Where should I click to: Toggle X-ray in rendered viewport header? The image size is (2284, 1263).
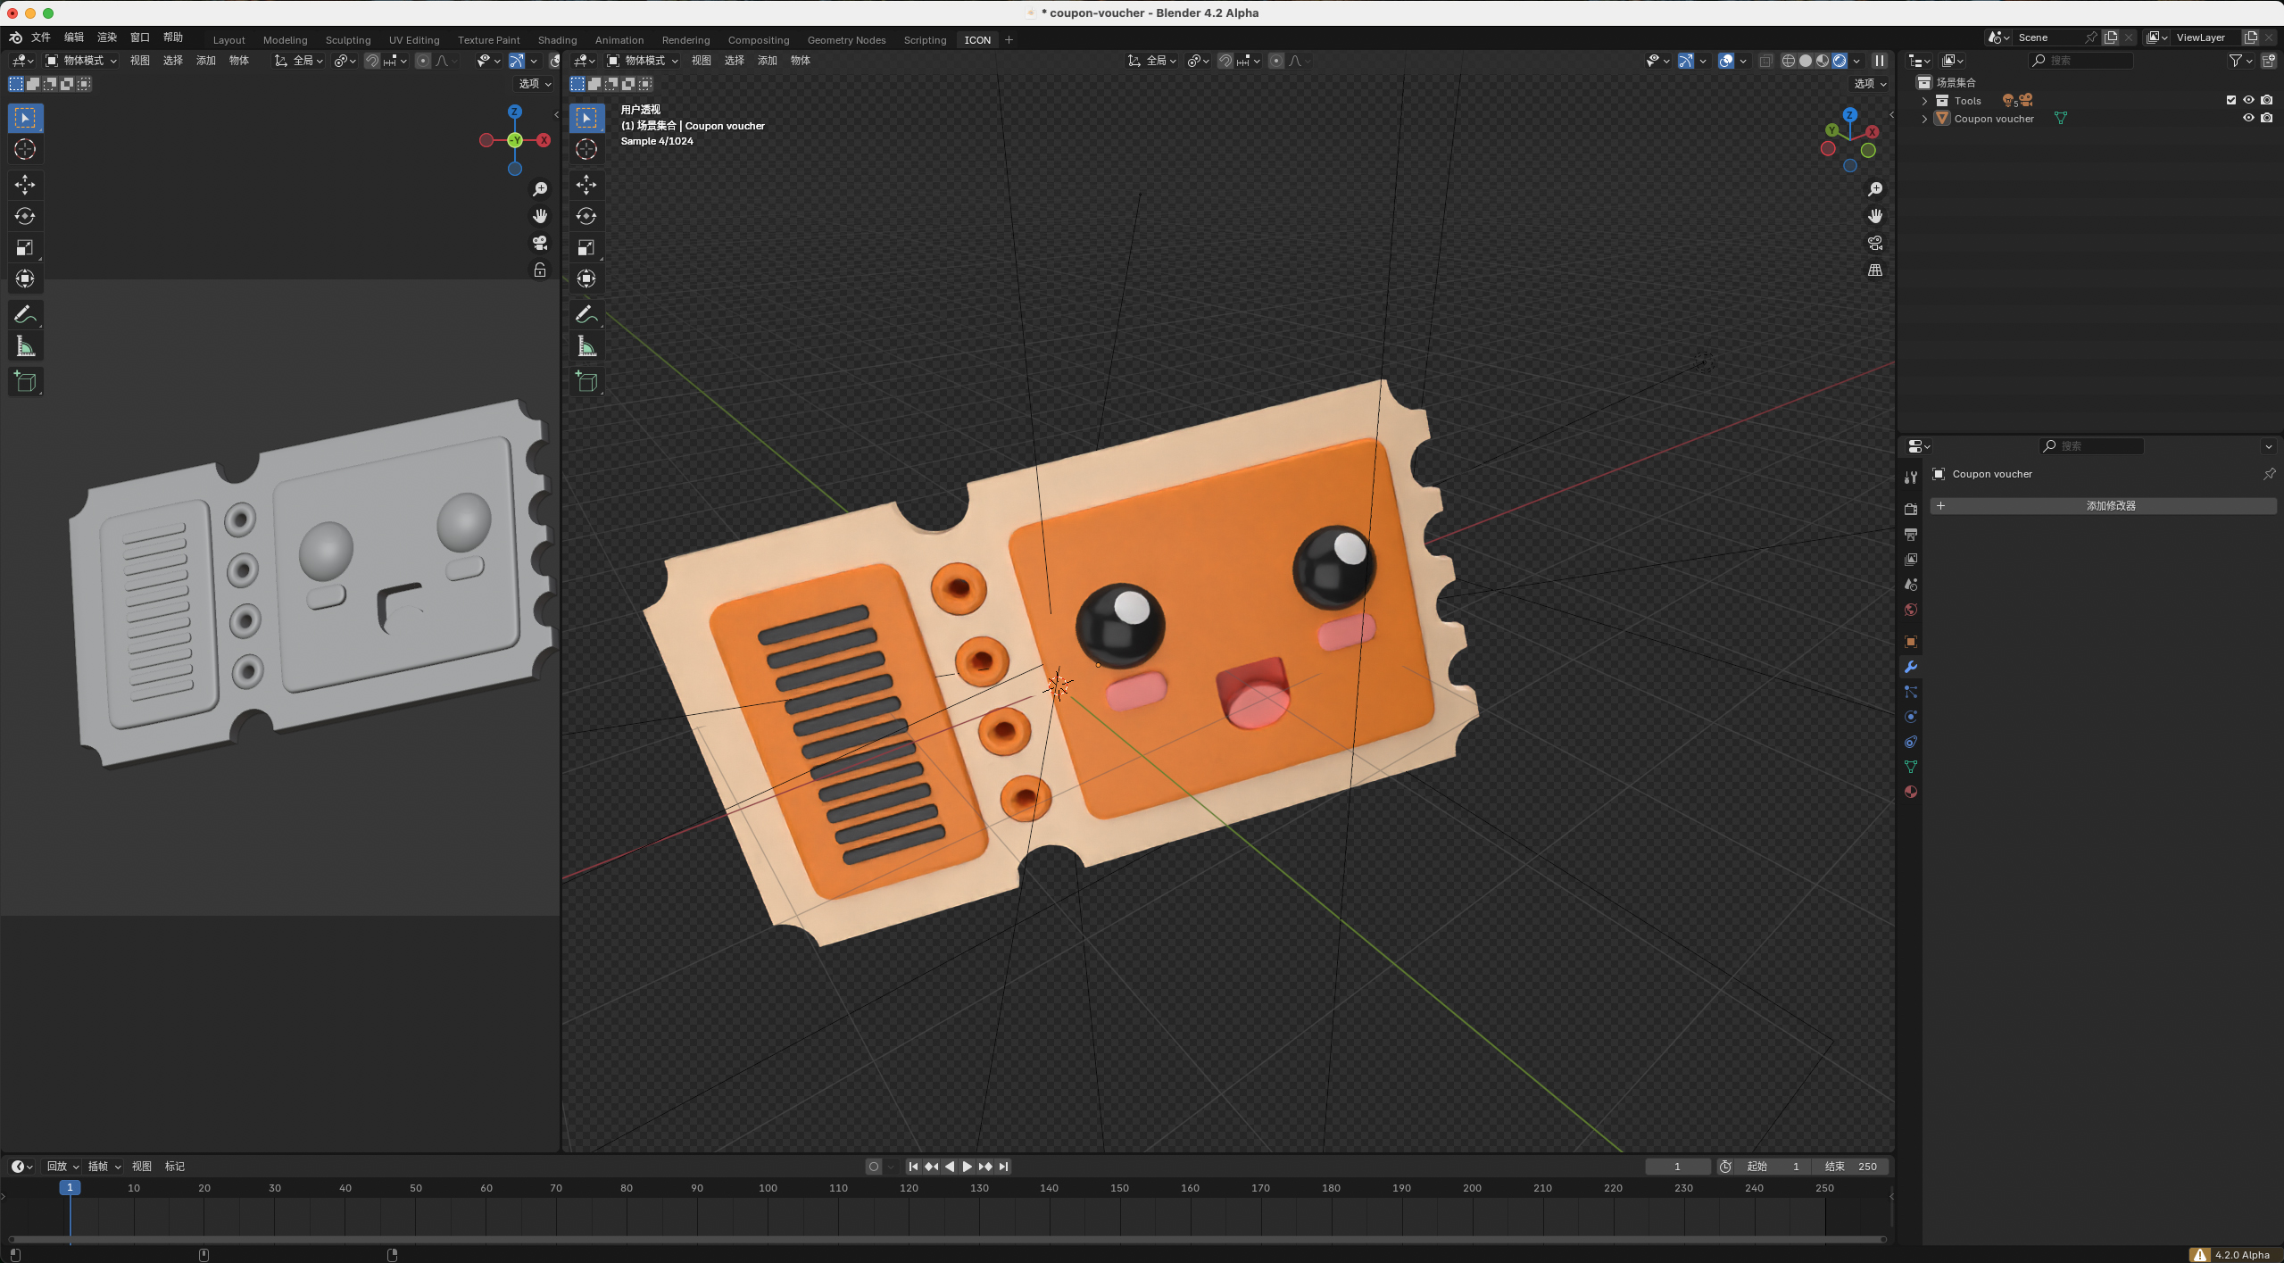(1765, 61)
